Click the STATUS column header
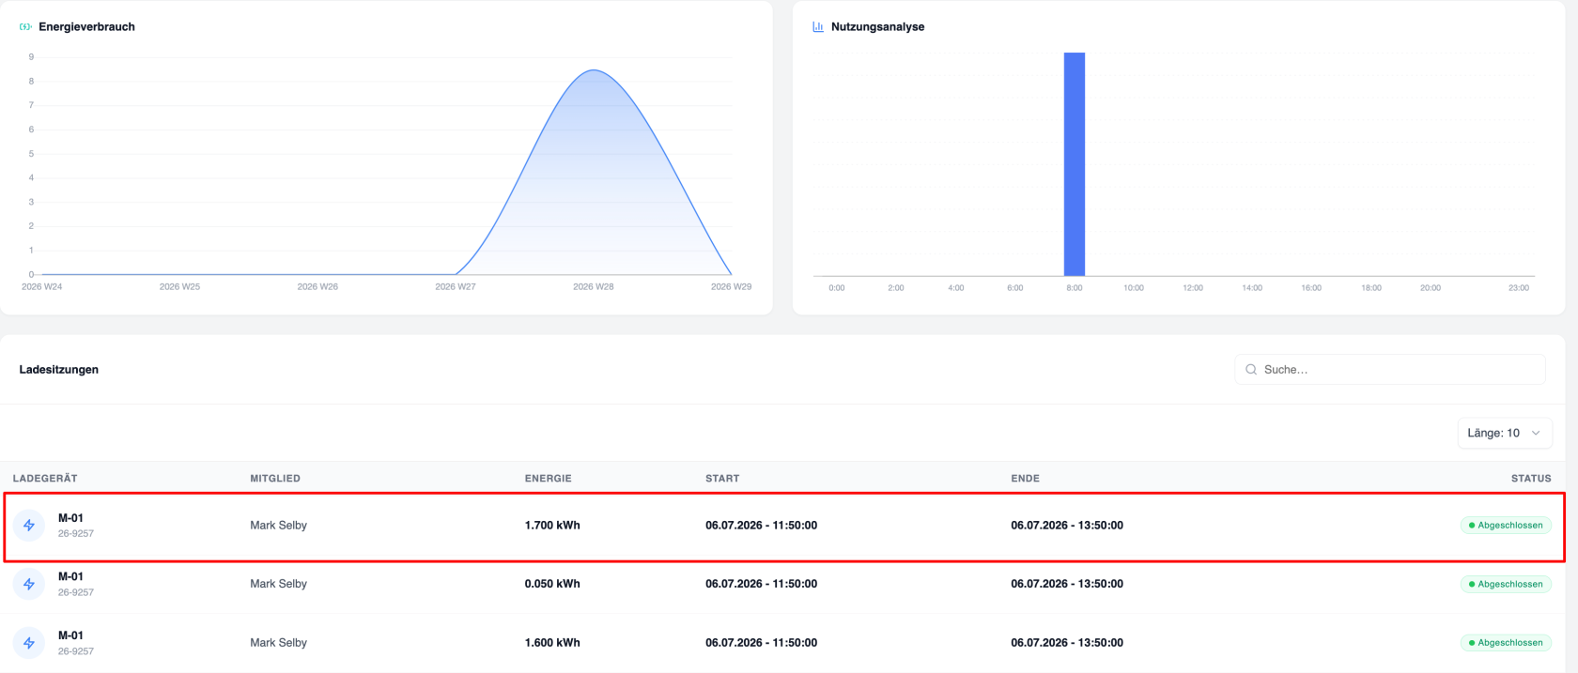Screen dimensions: 1578x673 pos(1531,479)
